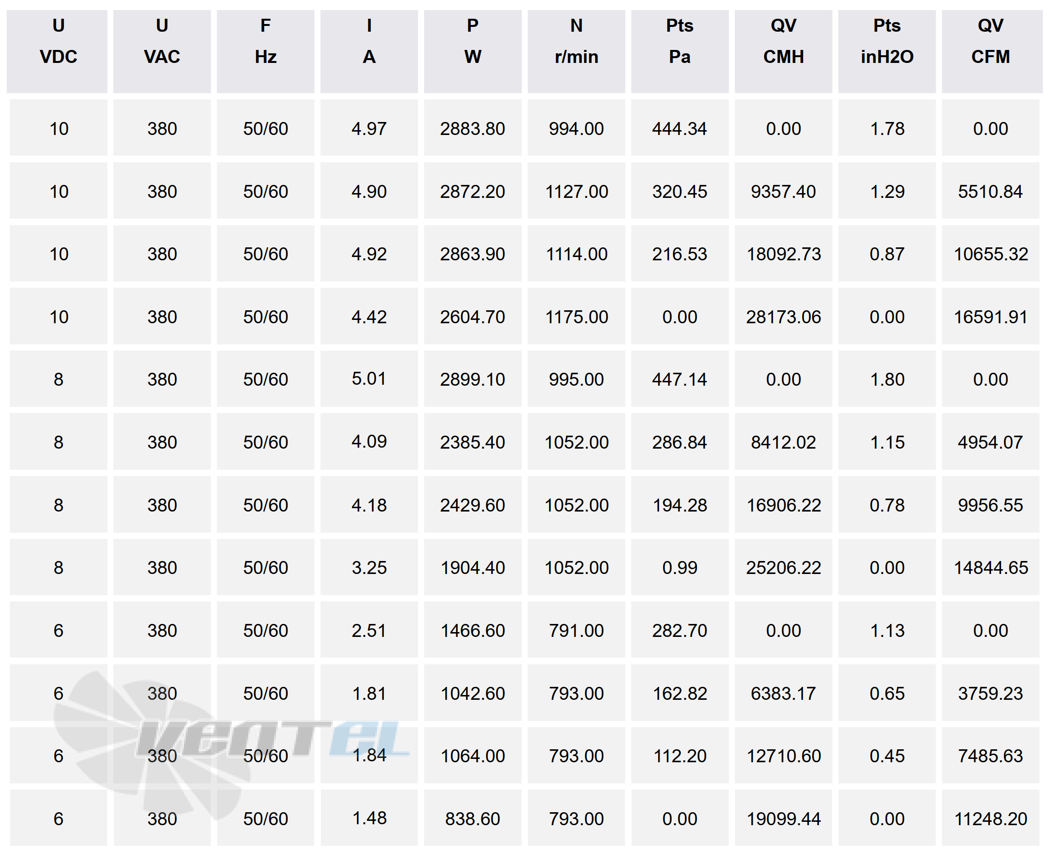Click the pressure value 216.53

point(680,254)
